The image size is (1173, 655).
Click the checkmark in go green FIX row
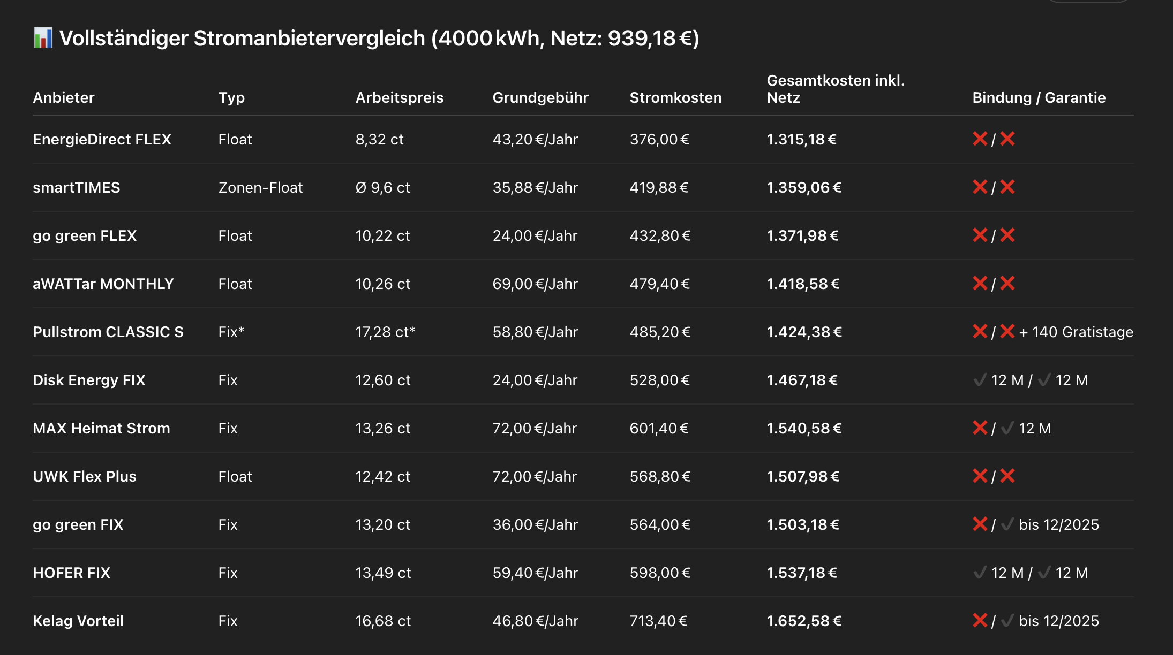point(1007,524)
